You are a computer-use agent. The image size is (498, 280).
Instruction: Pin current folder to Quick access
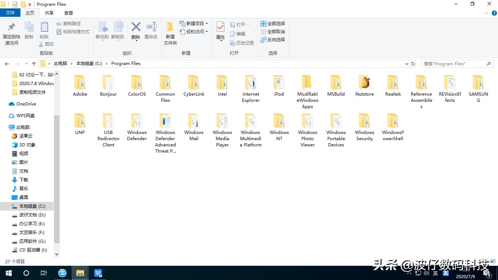[x=11, y=33]
